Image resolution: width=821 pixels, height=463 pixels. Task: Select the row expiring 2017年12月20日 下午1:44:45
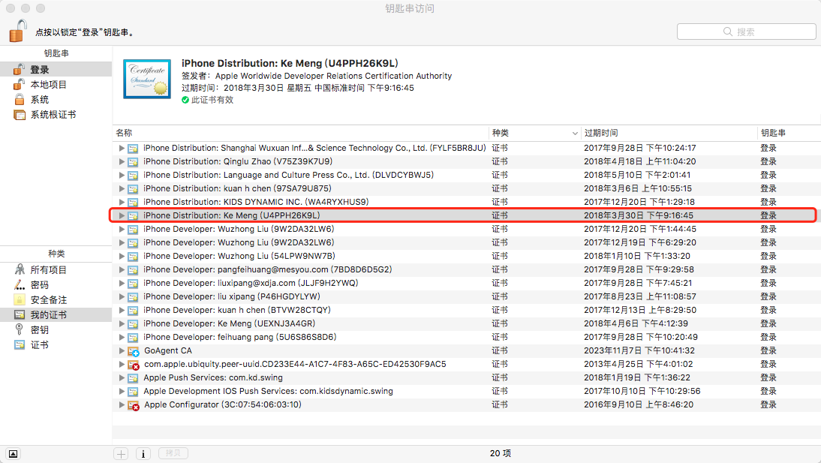467,229
